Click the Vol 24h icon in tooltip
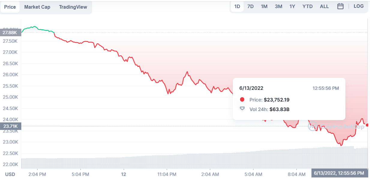 (242, 109)
